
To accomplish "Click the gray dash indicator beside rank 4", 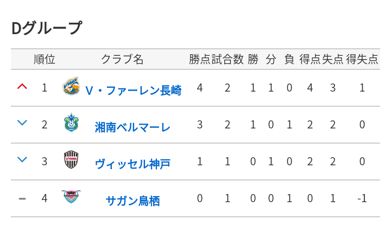I will [22, 198].
